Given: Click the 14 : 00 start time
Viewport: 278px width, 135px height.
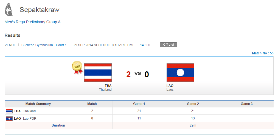Looking at the screenshot, I should 145,45.
